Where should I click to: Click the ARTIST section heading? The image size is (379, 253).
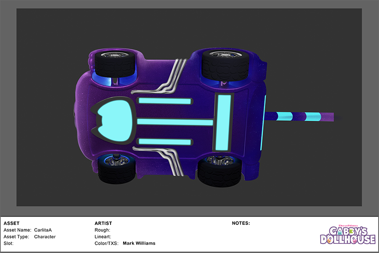[x=103, y=223]
